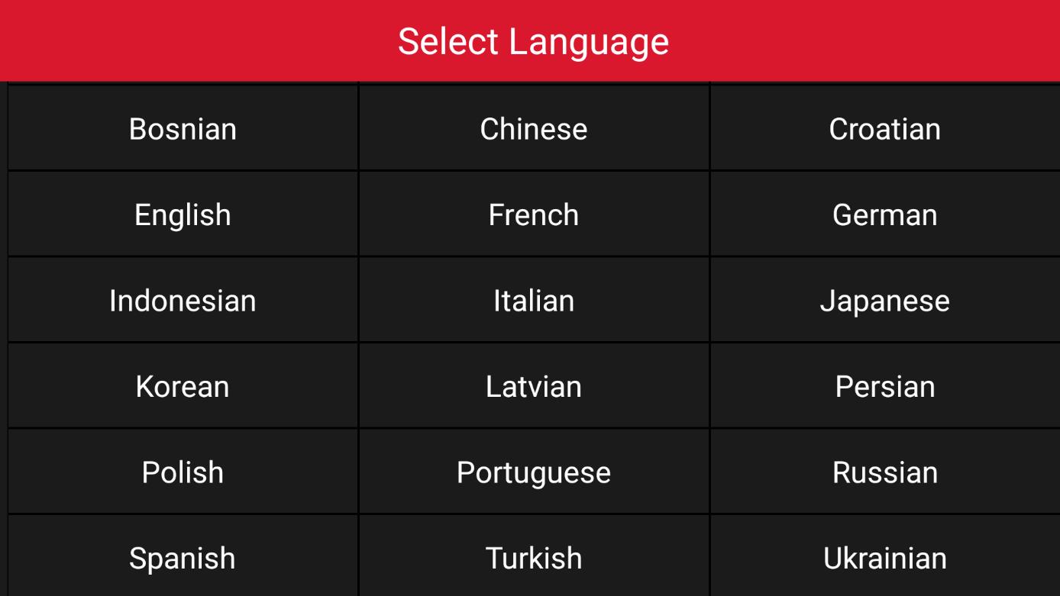This screenshot has width=1060, height=596.
Task: Pick the Persian language option
Action: [x=884, y=386]
